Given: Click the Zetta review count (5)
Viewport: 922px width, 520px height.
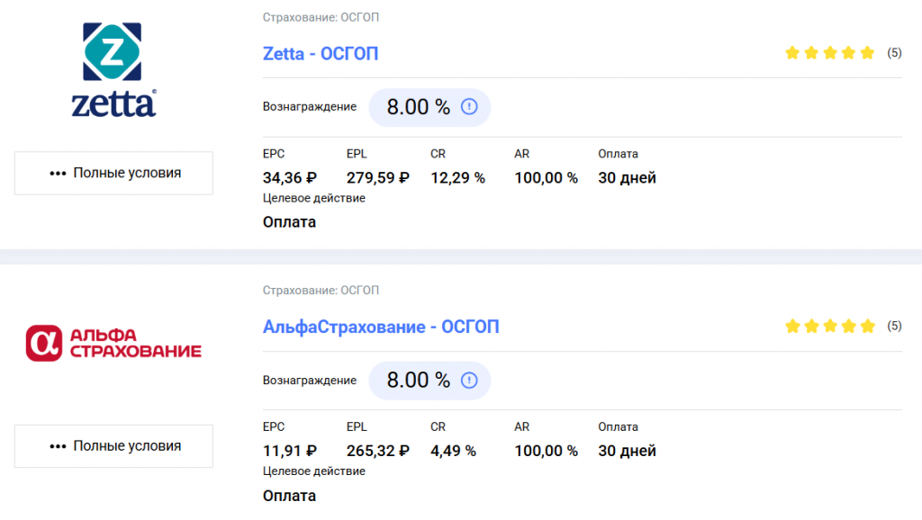Looking at the screenshot, I should (x=894, y=53).
